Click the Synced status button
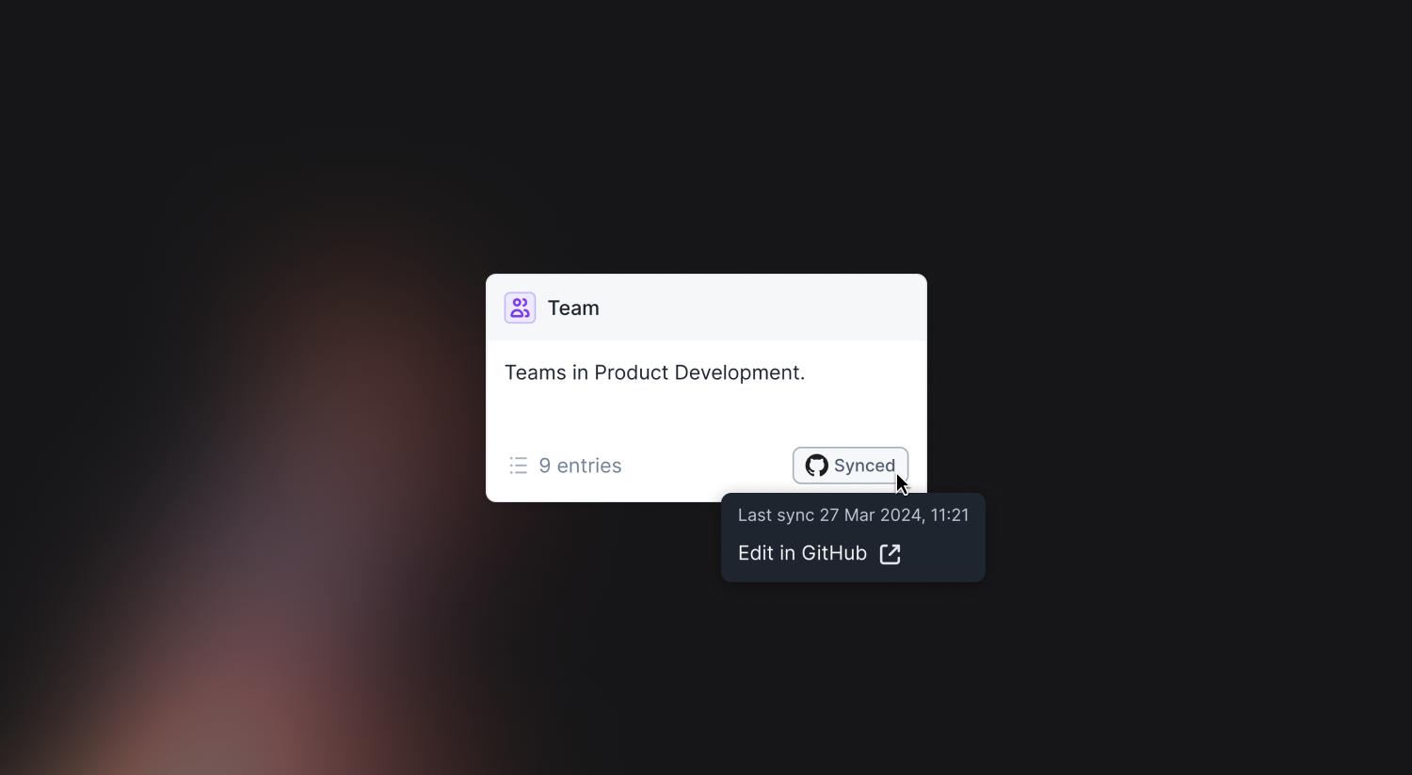Viewport: 1412px width, 775px height. 850,466
